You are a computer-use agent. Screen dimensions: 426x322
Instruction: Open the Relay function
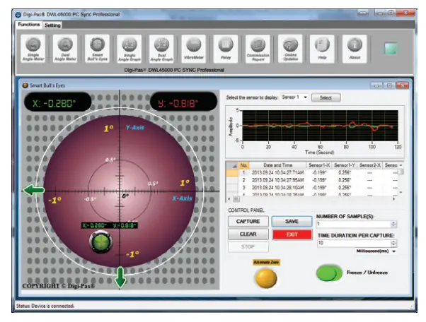pos(226,49)
